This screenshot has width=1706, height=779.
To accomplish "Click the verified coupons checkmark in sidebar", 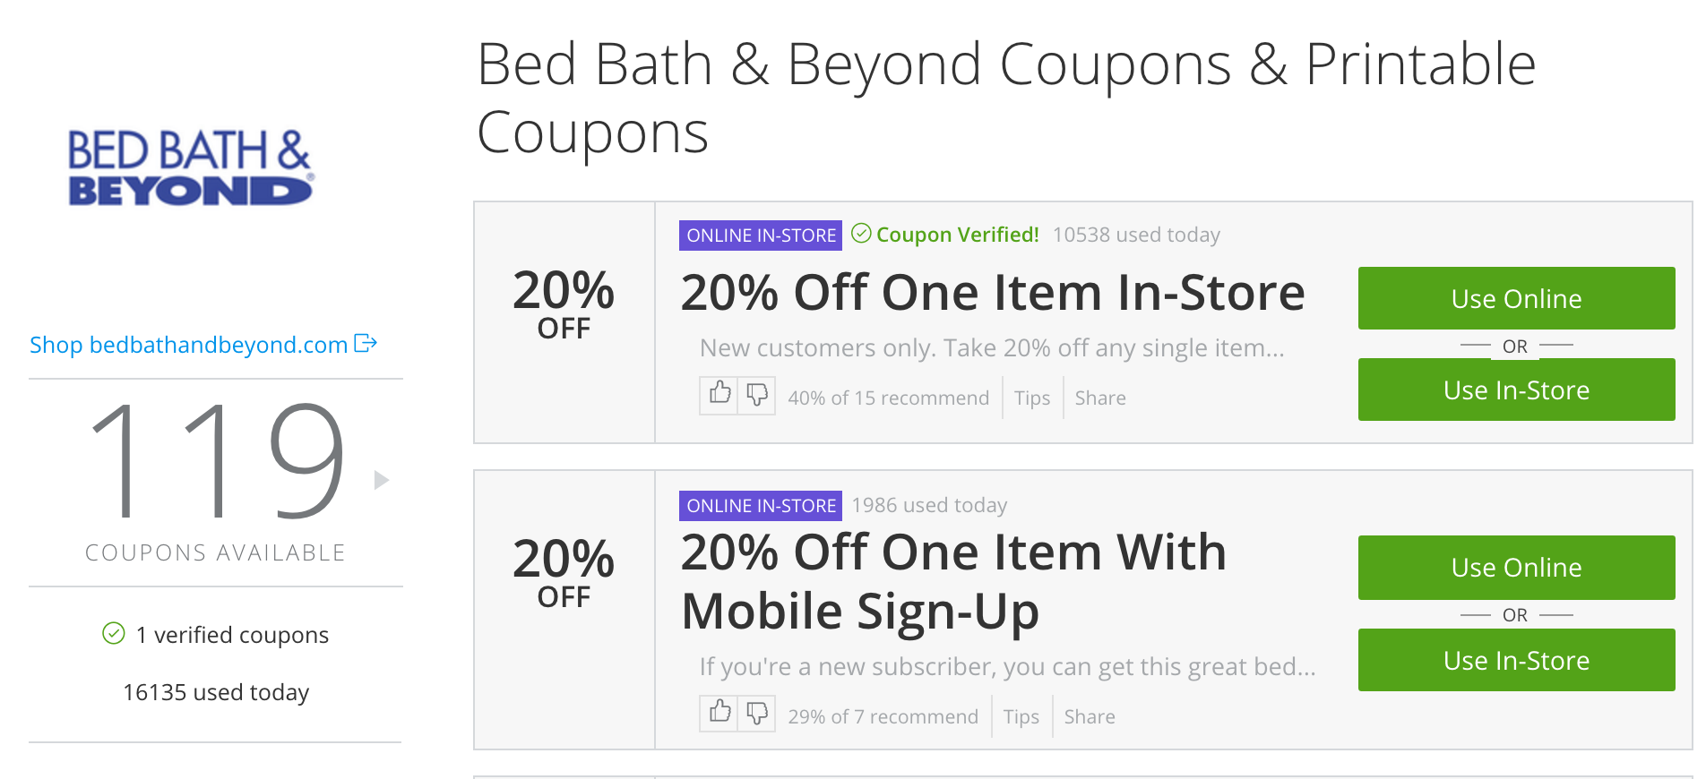I will pyautogui.click(x=113, y=634).
